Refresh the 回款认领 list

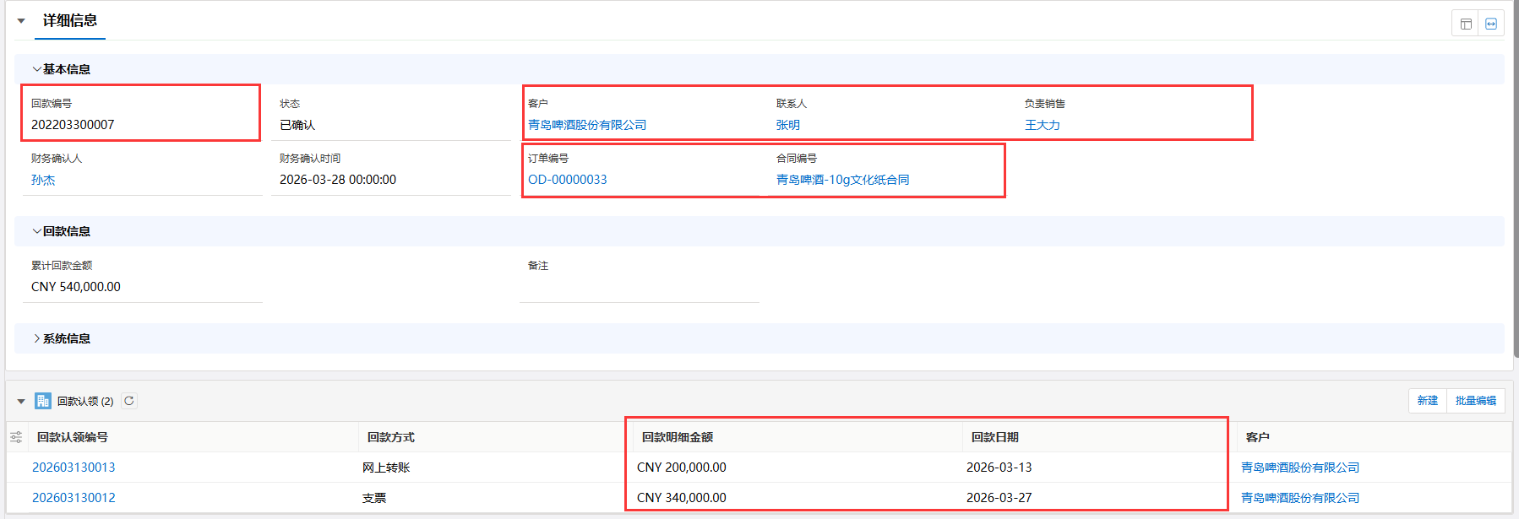(x=129, y=401)
